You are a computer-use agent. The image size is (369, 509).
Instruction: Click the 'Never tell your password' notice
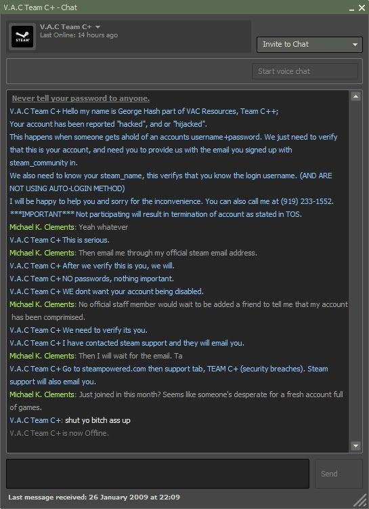pyautogui.click(x=81, y=98)
